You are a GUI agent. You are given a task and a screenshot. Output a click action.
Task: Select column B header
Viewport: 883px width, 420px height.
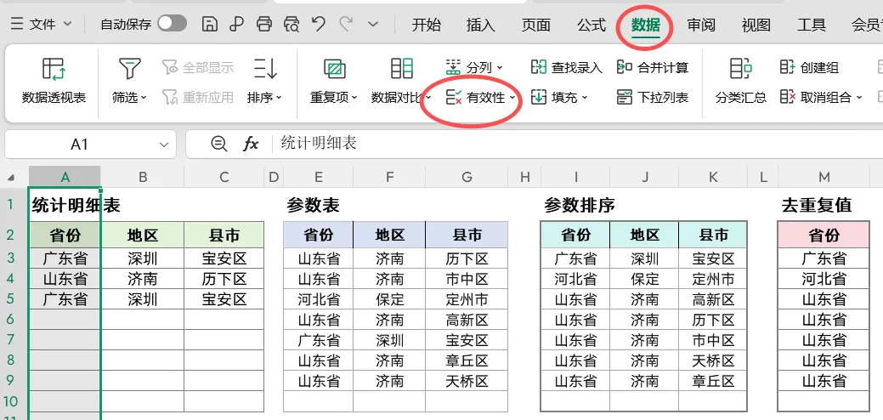[143, 178]
